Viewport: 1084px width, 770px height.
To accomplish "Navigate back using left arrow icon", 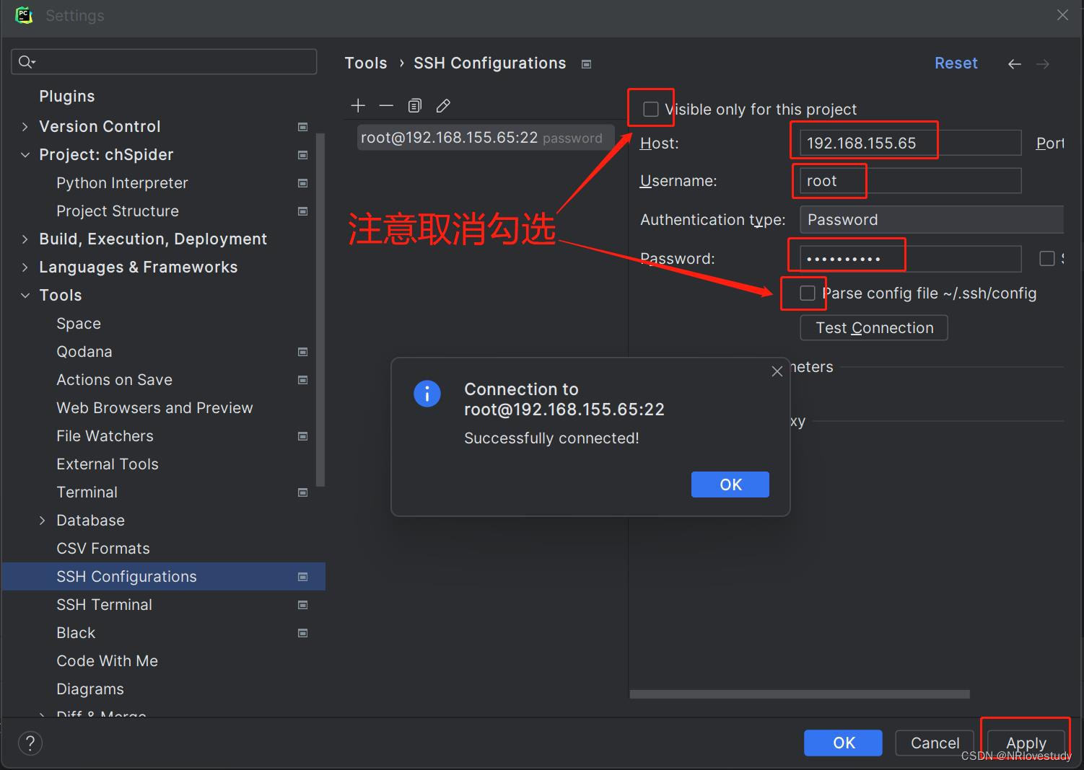I will [1014, 63].
